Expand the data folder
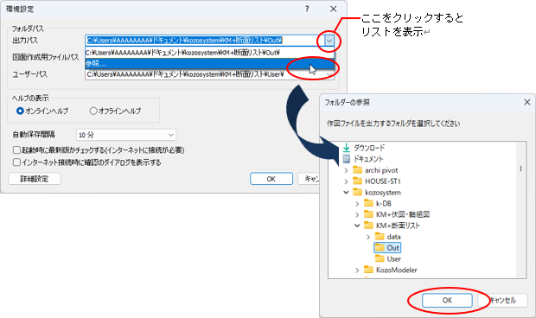Image resolution: width=536 pixels, height=318 pixels. click(368, 237)
